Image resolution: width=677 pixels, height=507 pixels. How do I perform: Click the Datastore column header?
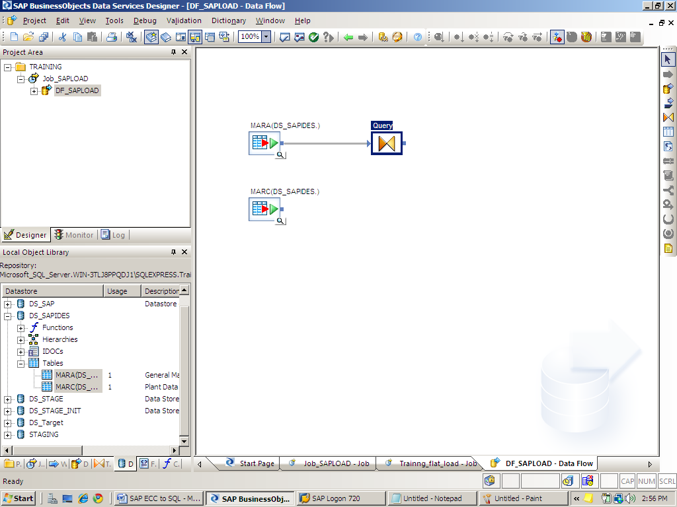53,291
